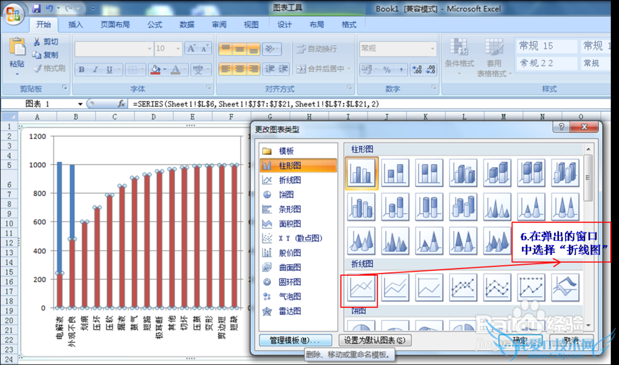Click 设置为默认图表 (Set as Default Chart) button
The image size is (619, 365).
pos(375,340)
